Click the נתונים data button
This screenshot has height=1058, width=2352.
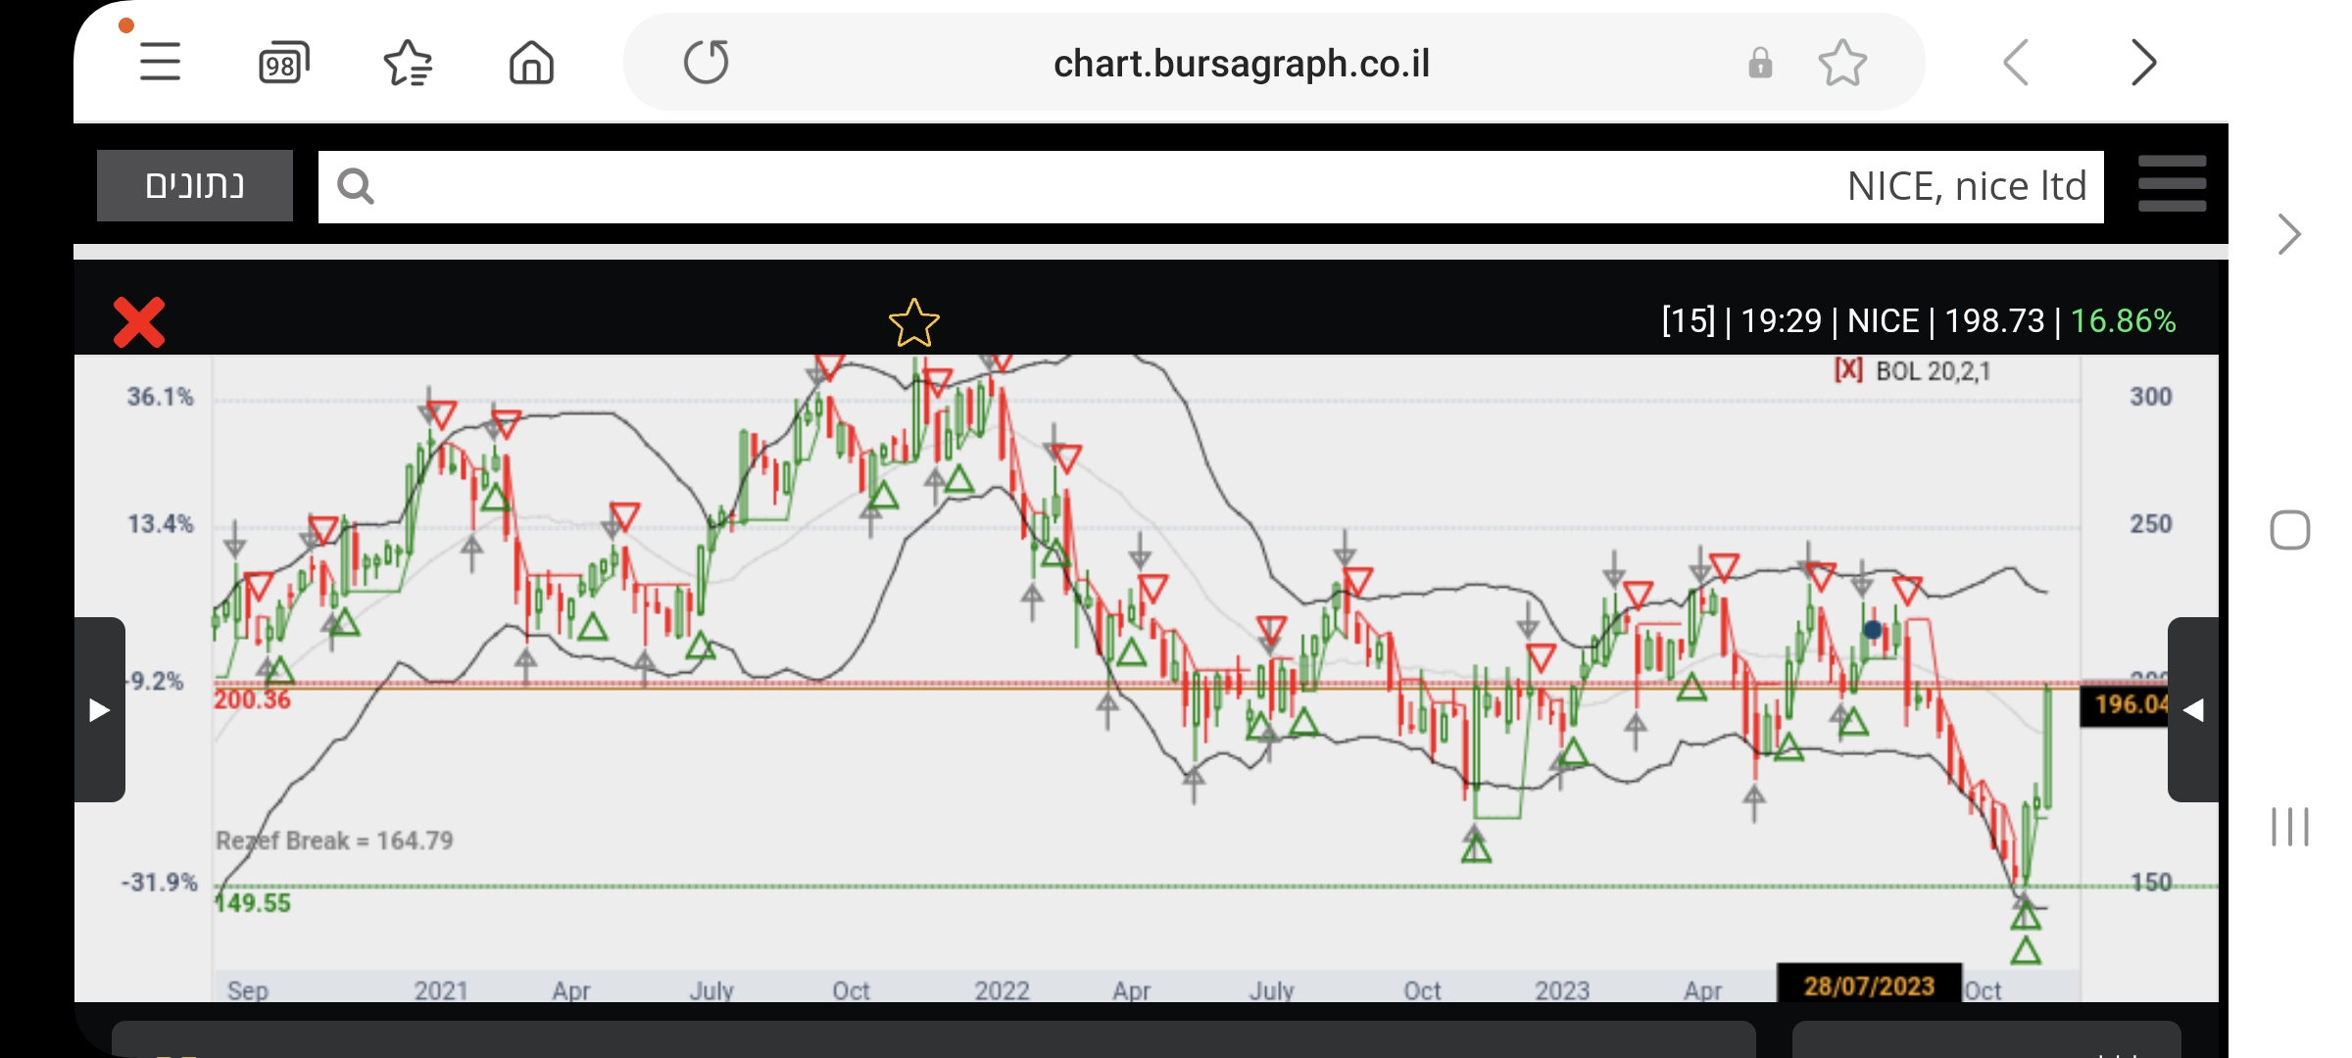pos(195,185)
